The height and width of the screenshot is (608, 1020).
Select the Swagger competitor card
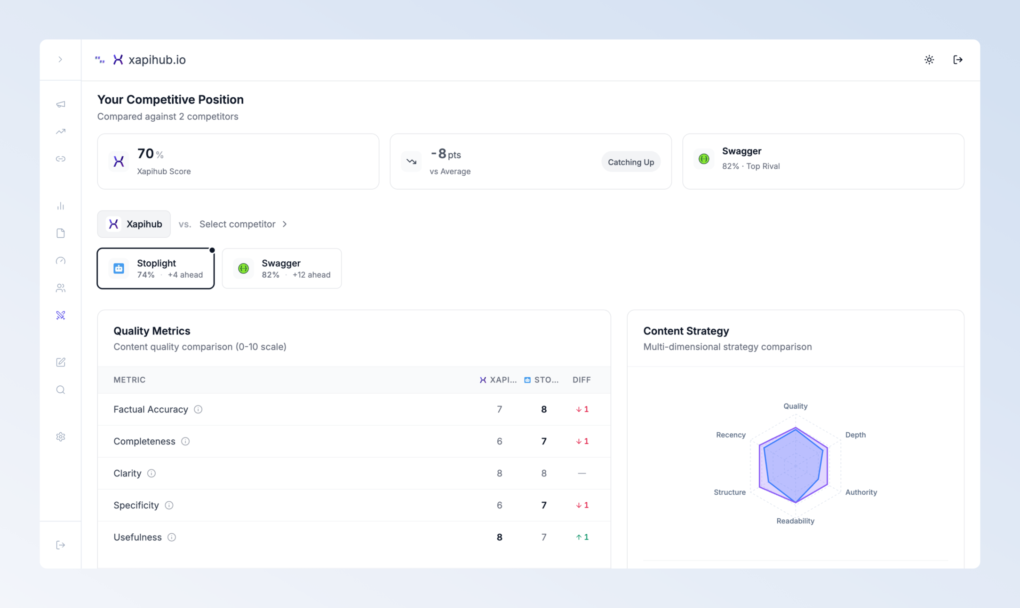[x=282, y=268]
